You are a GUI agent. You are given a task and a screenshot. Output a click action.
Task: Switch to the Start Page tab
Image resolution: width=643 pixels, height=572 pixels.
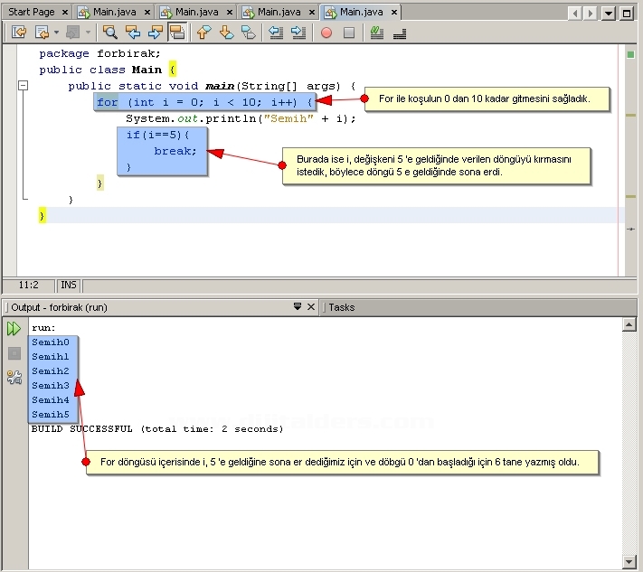[32, 12]
